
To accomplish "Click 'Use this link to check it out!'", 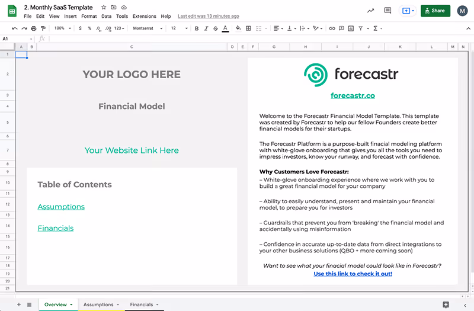I will click(353, 274).
